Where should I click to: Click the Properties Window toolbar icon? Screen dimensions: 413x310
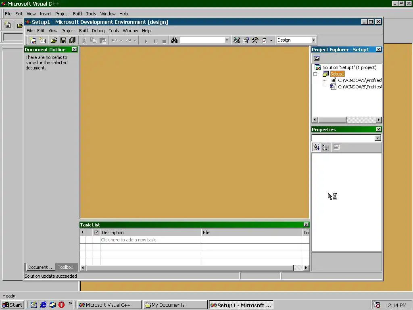(246, 40)
